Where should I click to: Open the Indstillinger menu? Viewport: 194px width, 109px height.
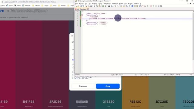(107, 4)
